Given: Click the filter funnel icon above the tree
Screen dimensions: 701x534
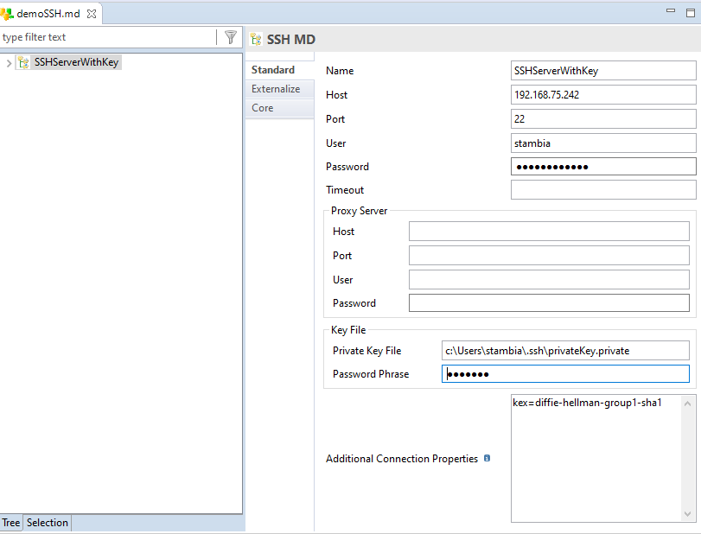Looking at the screenshot, I should pos(230,37).
